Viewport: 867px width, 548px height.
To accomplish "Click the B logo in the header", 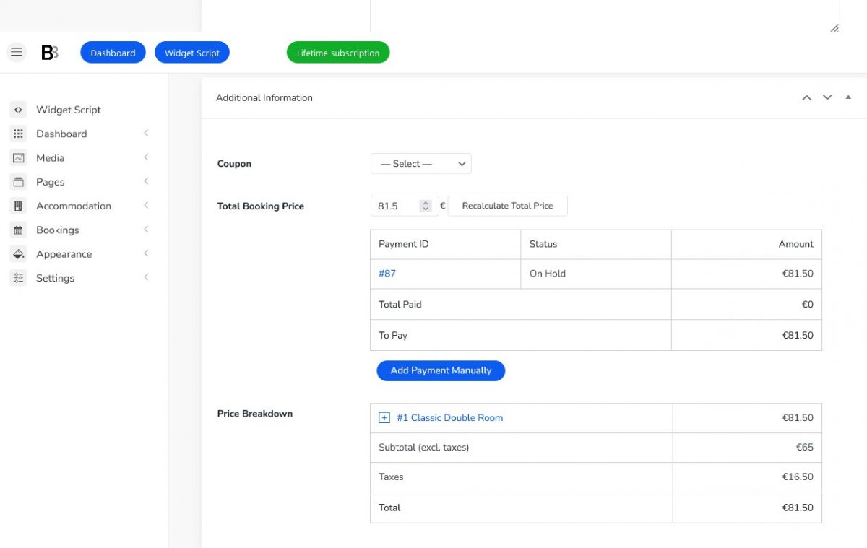I will click(48, 51).
